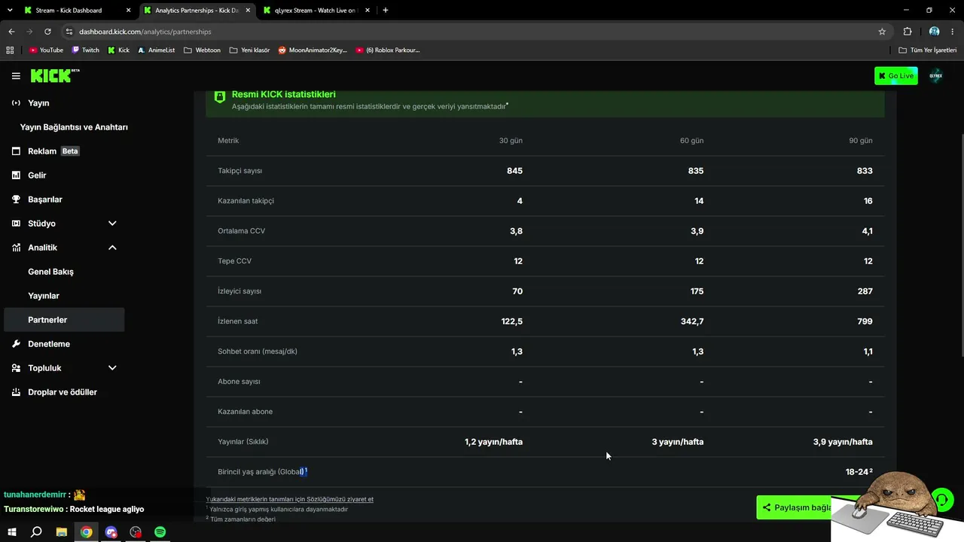Expand the Topluluk submenu chevron
Screen dimensions: 964x542
coord(112,368)
